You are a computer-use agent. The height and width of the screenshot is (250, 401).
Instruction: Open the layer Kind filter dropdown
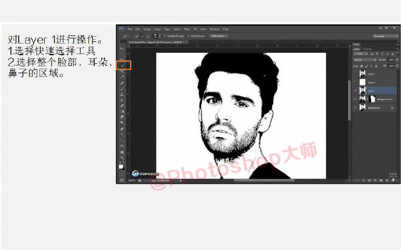point(360,53)
